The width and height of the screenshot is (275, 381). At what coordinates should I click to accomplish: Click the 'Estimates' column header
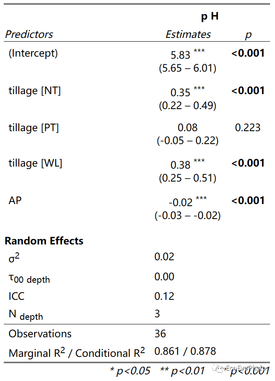(x=188, y=34)
